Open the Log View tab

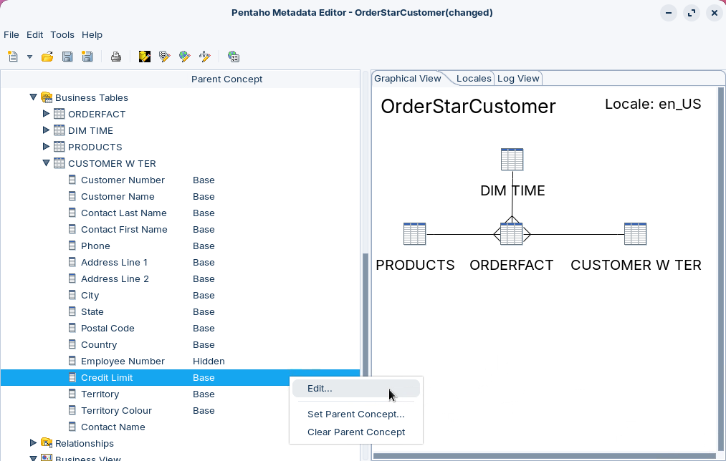518,78
